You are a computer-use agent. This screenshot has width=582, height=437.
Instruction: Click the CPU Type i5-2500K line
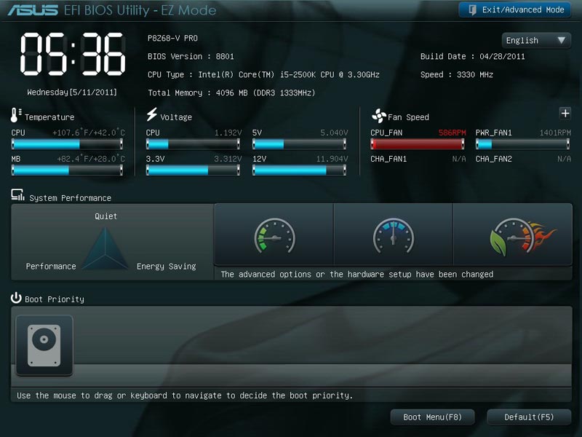click(263, 75)
